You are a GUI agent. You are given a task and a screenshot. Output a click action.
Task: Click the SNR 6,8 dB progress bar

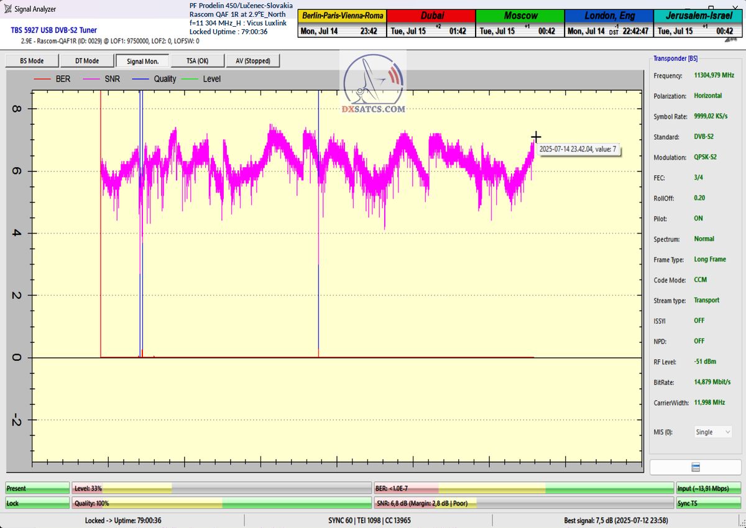(523, 503)
